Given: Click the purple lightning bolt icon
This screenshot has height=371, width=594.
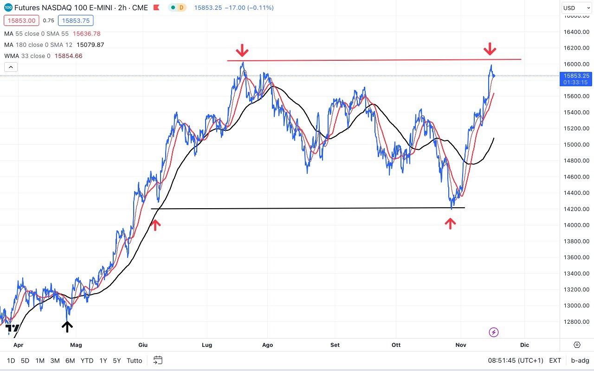Looking at the screenshot, I should [x=494, y=332].
